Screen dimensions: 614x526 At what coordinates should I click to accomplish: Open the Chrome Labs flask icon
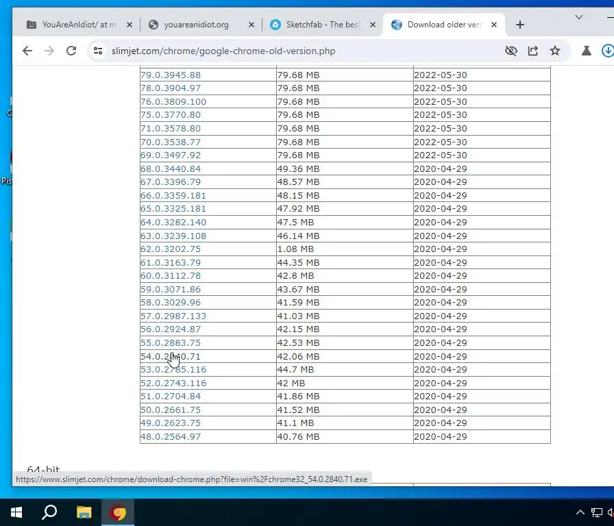pyautogui.click(x=586, y=51)
